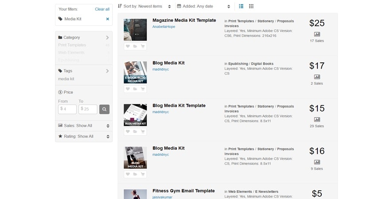Add $16 Blog Media Kit to collection folder

pos(135,174)
